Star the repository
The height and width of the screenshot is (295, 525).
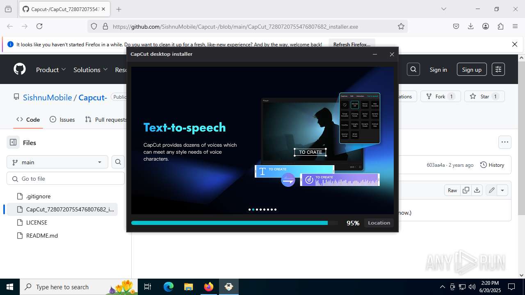click(x=484, y=96)
